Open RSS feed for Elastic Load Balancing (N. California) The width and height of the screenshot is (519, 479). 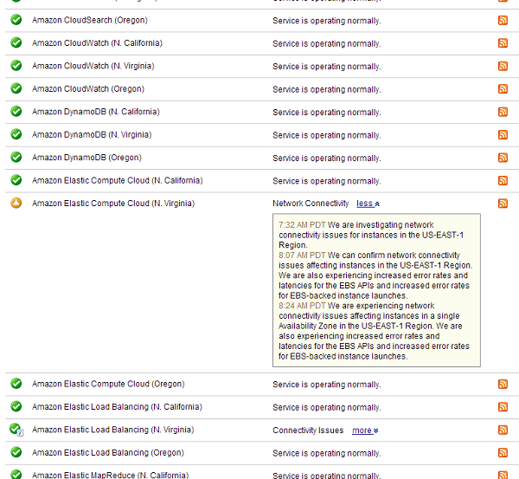coord(503,407)
